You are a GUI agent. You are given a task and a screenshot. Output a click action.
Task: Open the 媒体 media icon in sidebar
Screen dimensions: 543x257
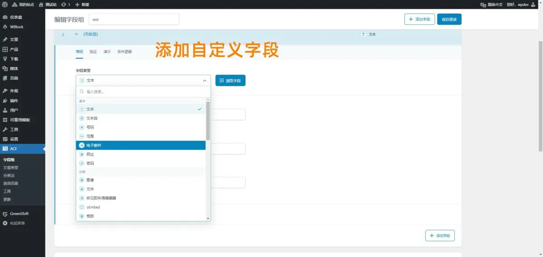click(5, 69)
